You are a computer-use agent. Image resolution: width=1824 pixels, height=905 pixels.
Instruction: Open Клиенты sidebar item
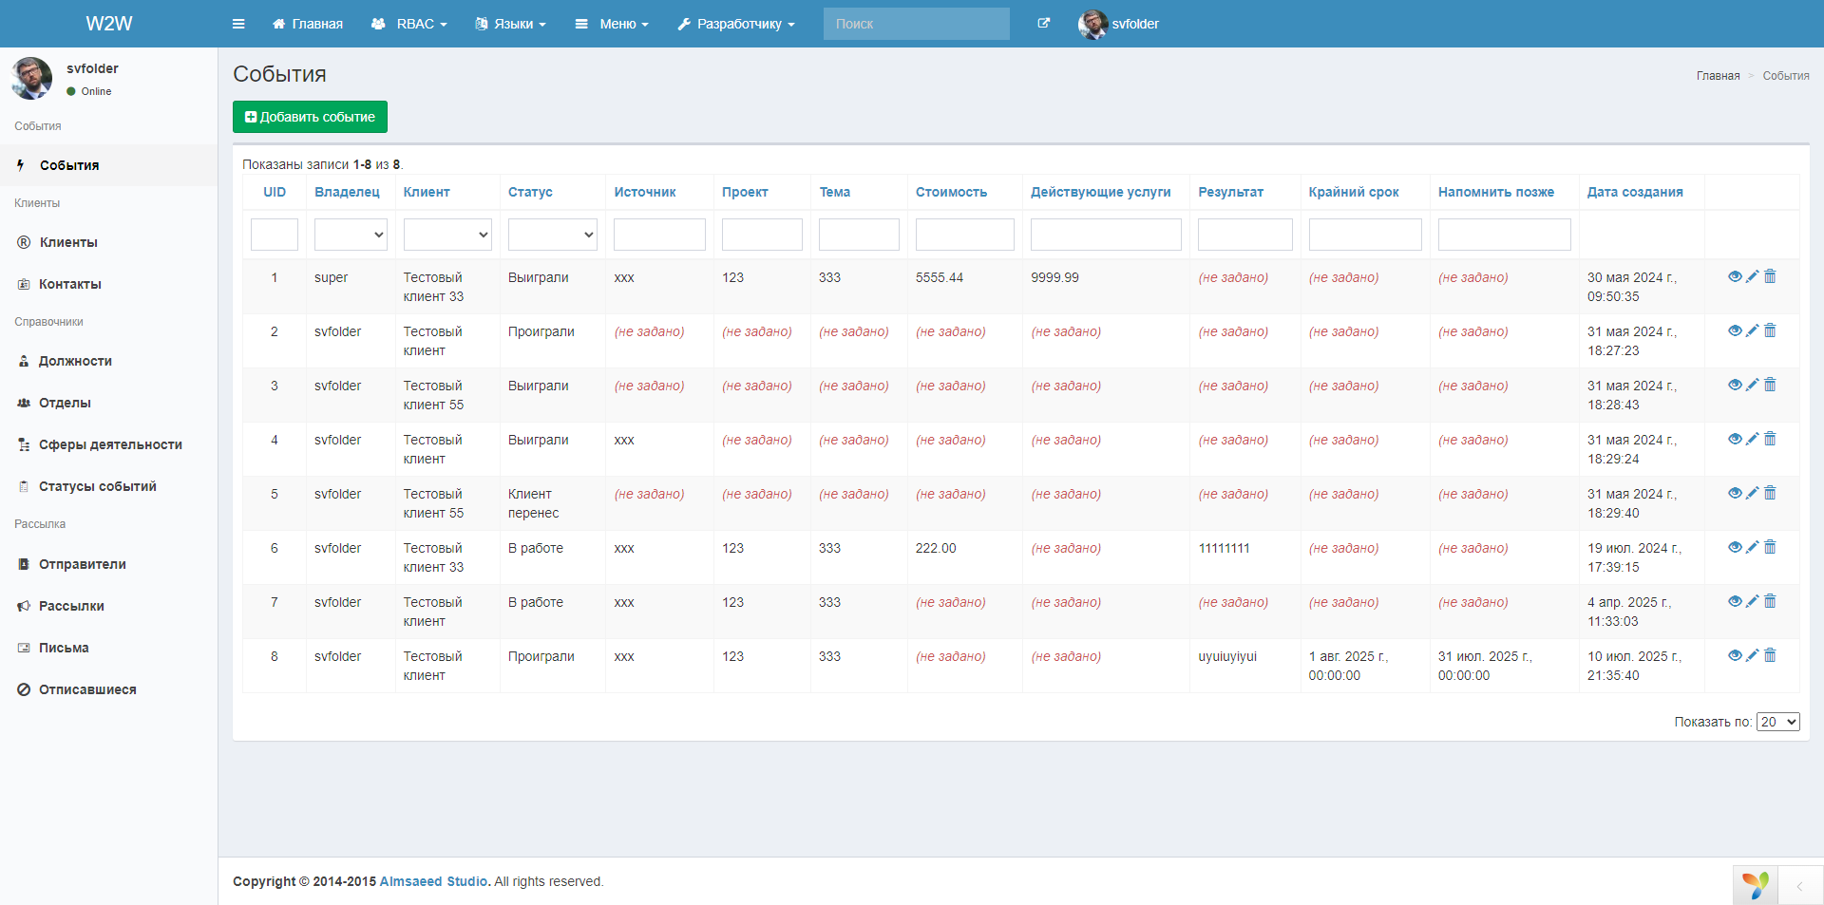pyautogui.click(x=108, y=242)
